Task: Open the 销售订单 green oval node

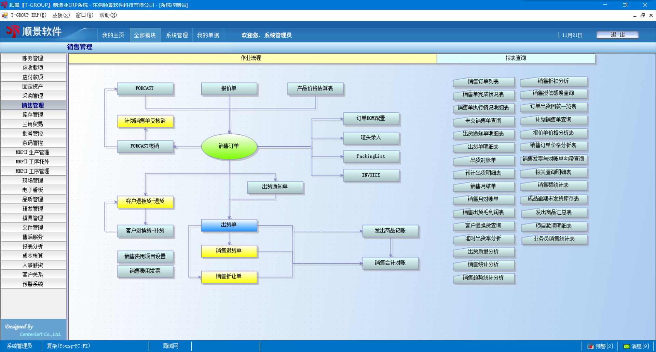Action: 229,146
